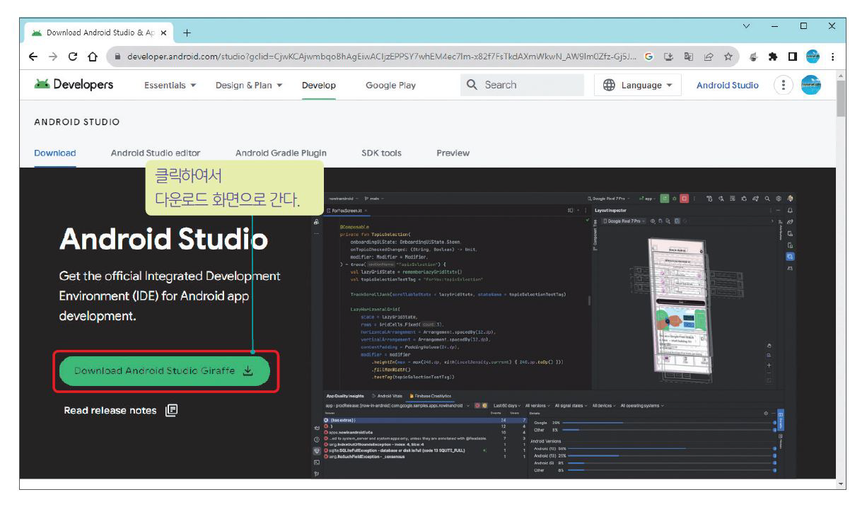
Task: Click the install app icon in address bar
Action: point(668,57)
